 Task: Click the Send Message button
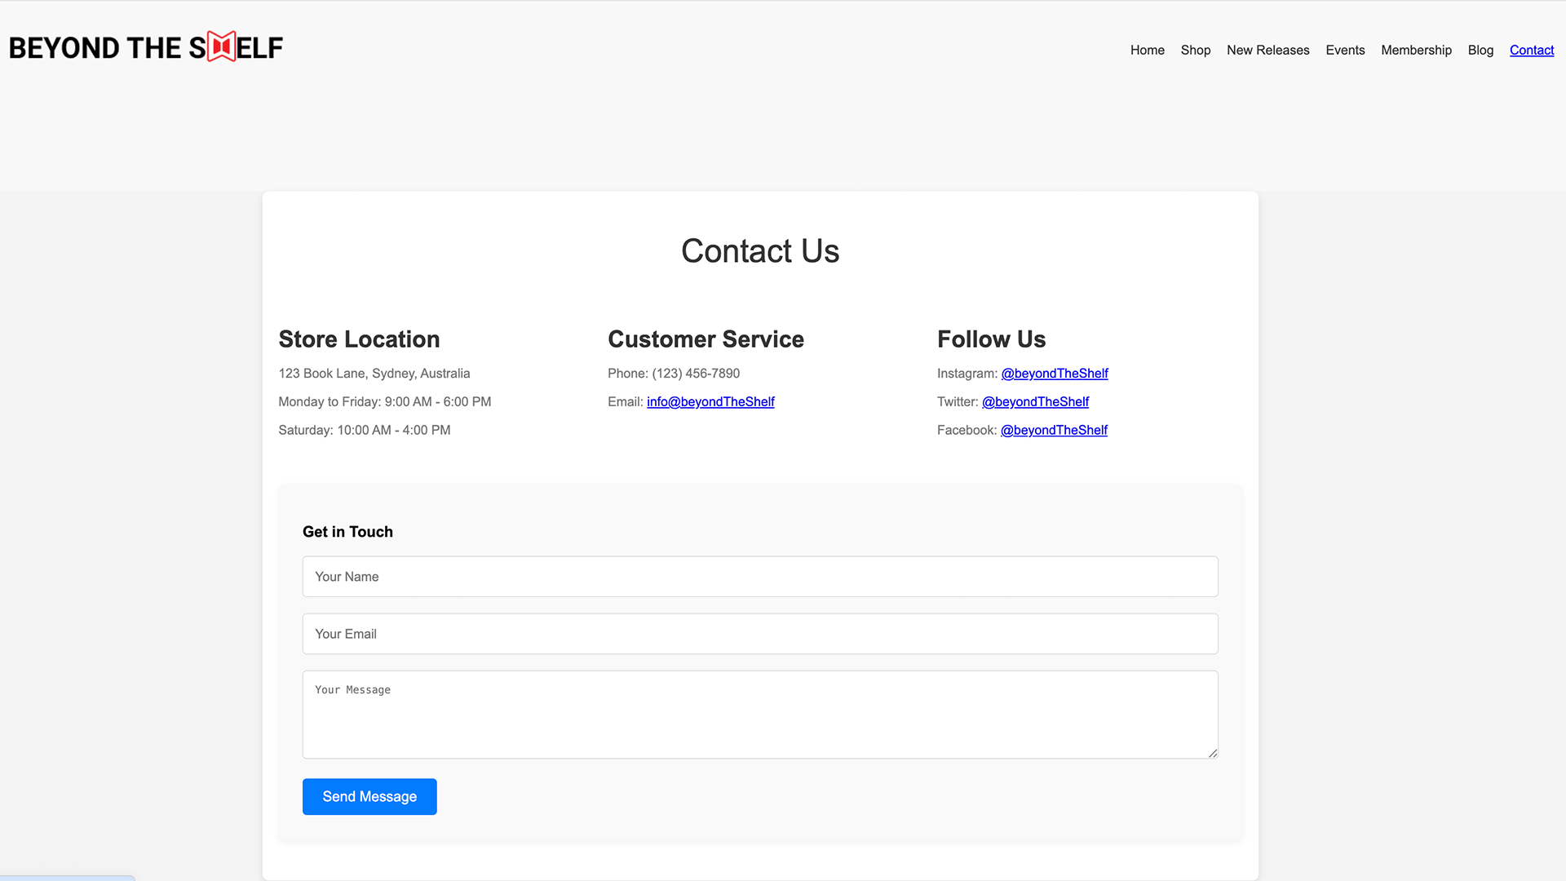click(x=369, y=796)
